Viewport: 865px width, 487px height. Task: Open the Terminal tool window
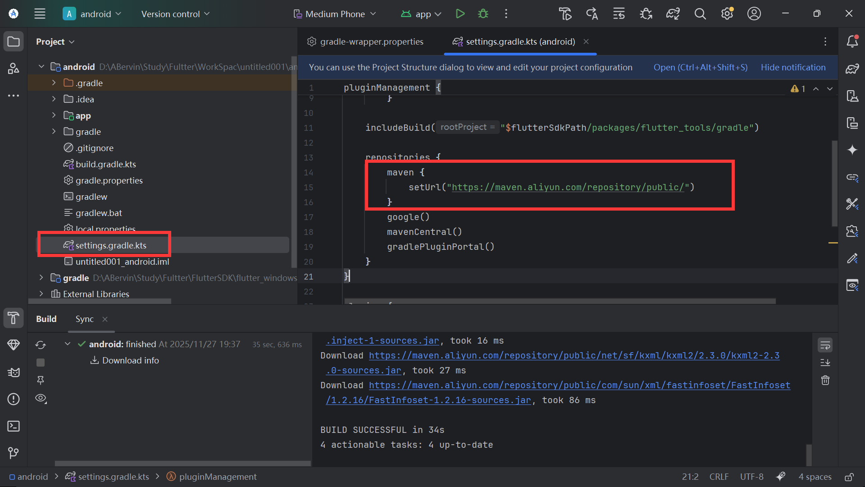point(14,426)
